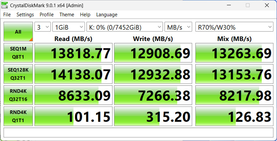Expand the MB/s unit dropdown
This screenshot has width=277, height=141.
pos(178,27)
